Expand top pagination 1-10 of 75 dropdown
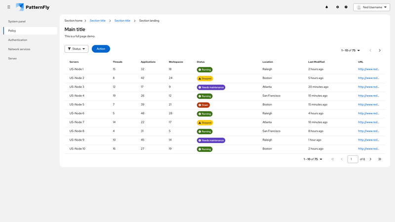Image resolution: width=395 pixels, height=222 pixels. point(351,50)
